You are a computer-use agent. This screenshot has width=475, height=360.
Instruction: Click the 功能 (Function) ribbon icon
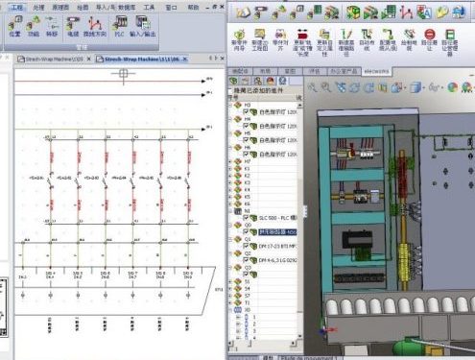(x=34, y=26)
